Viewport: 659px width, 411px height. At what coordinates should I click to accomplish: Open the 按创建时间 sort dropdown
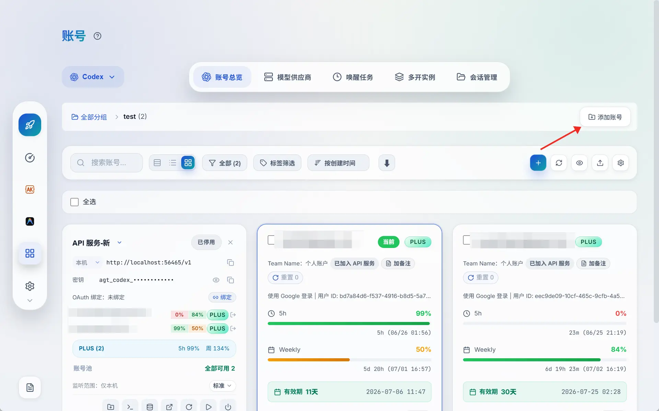point(338,163)
